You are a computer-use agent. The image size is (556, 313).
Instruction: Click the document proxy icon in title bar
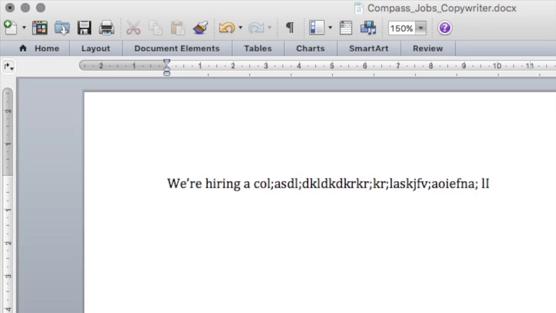[359, 8]
